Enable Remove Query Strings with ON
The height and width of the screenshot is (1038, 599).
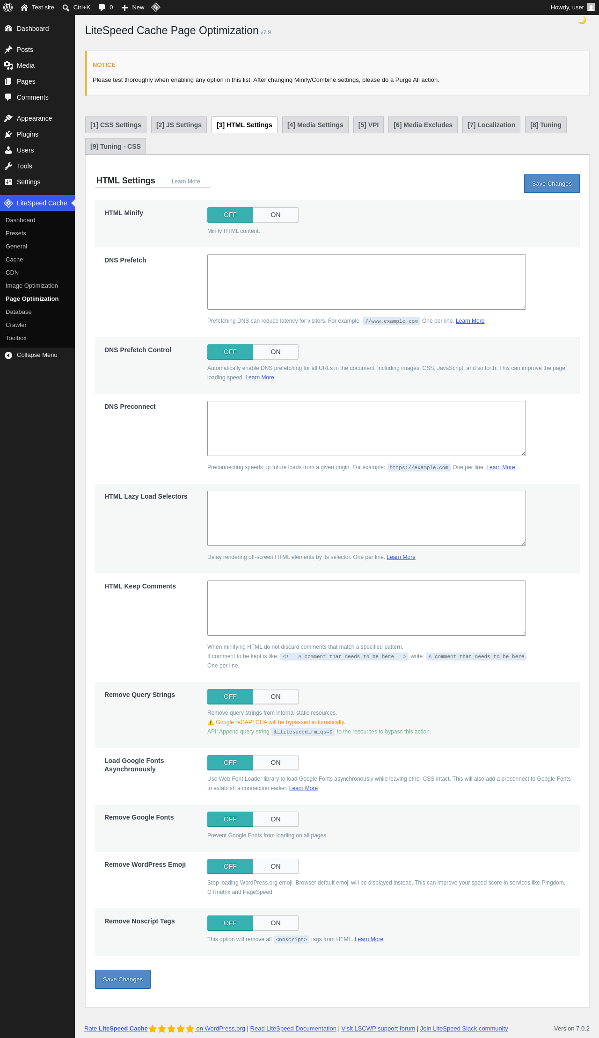tap(276, 697)
